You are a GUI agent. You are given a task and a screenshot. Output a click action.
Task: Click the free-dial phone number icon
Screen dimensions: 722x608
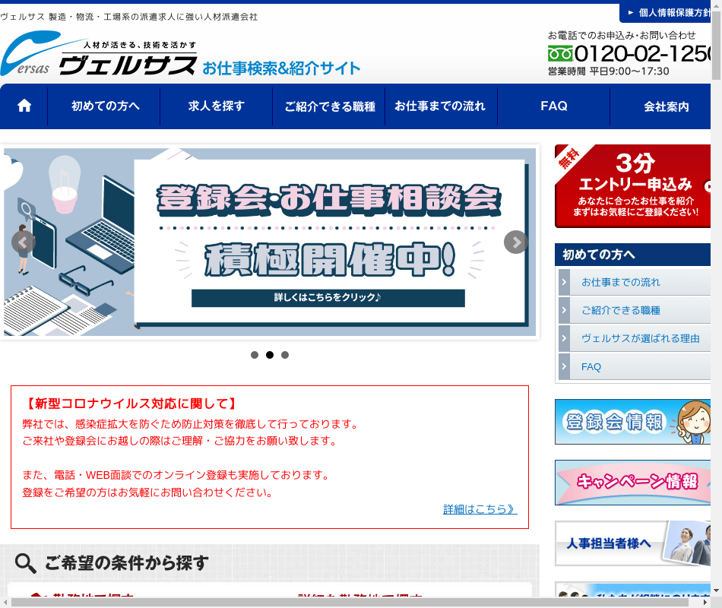point(560,54)
